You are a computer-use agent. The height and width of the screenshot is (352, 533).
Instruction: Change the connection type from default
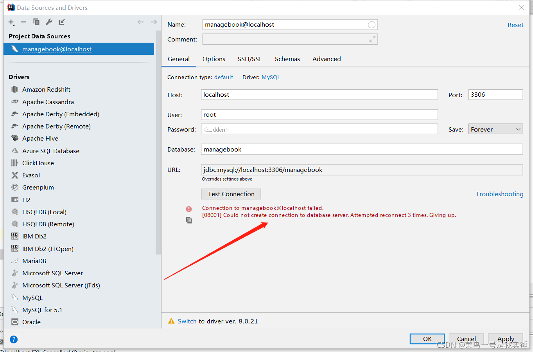click(x=223, y=77)
